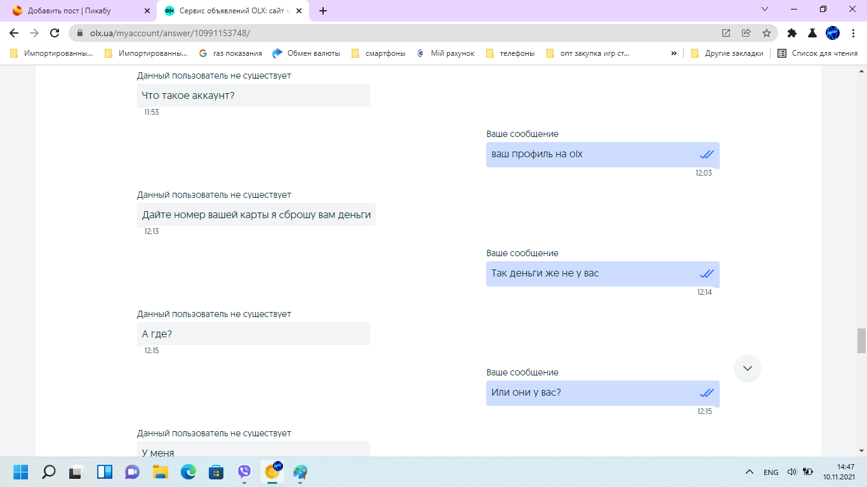Screen dimensions: 867x487
Task: Select message Дайте номер вашей карты
Action: click(256, 214)
